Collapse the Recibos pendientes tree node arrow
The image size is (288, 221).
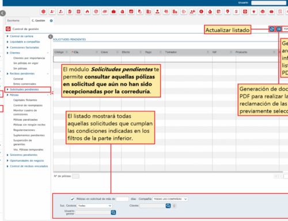(7, 74)
